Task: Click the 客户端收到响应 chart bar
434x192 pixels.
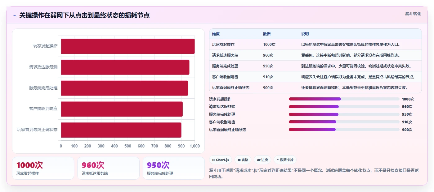Action: [122, 109]
